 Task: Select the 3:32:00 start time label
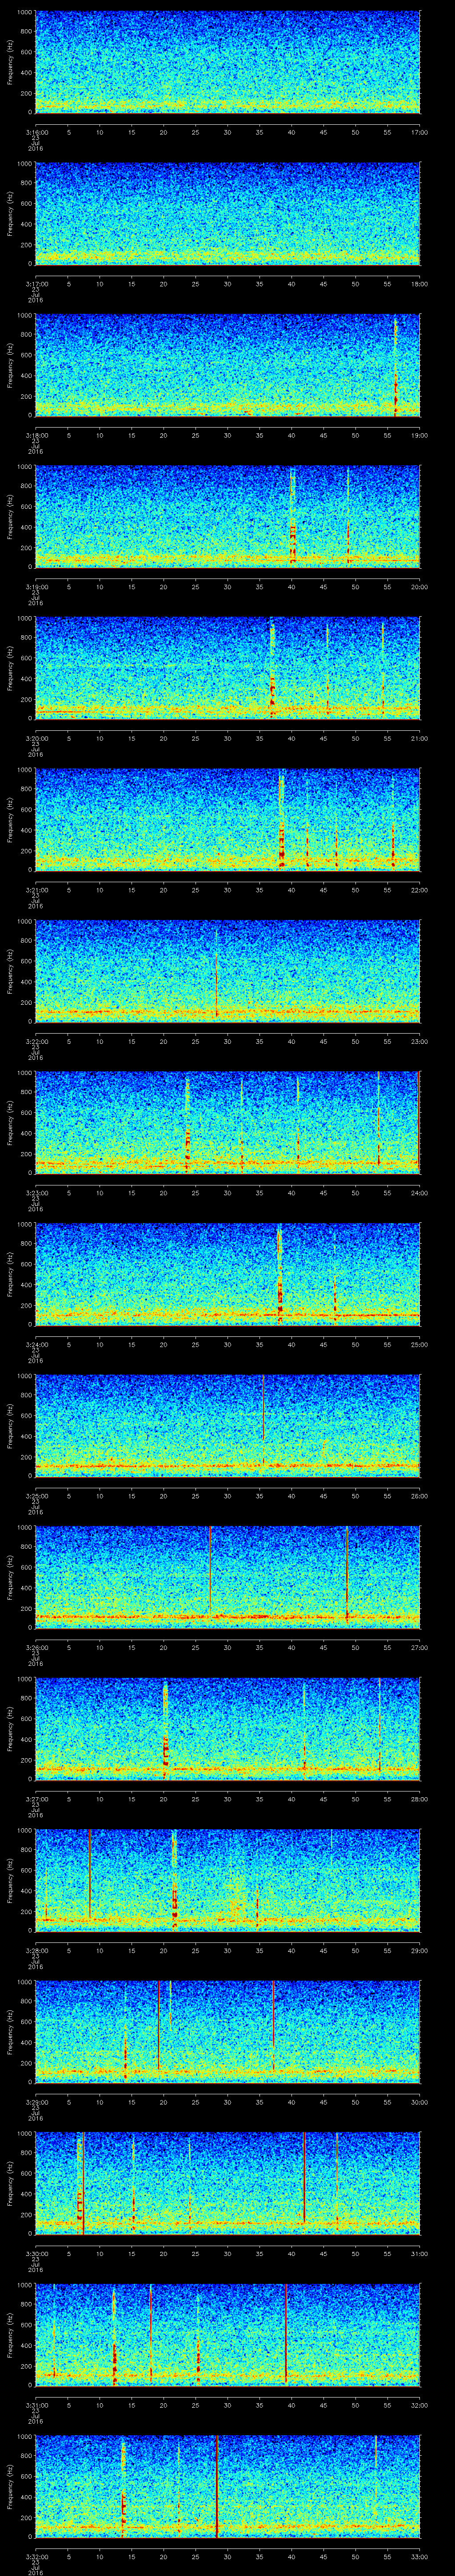[x=36, y=2555]
